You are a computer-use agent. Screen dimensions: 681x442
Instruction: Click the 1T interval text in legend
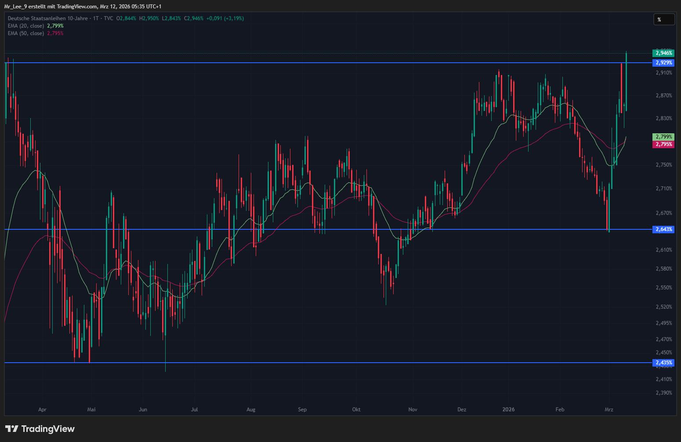coord(96,18)
